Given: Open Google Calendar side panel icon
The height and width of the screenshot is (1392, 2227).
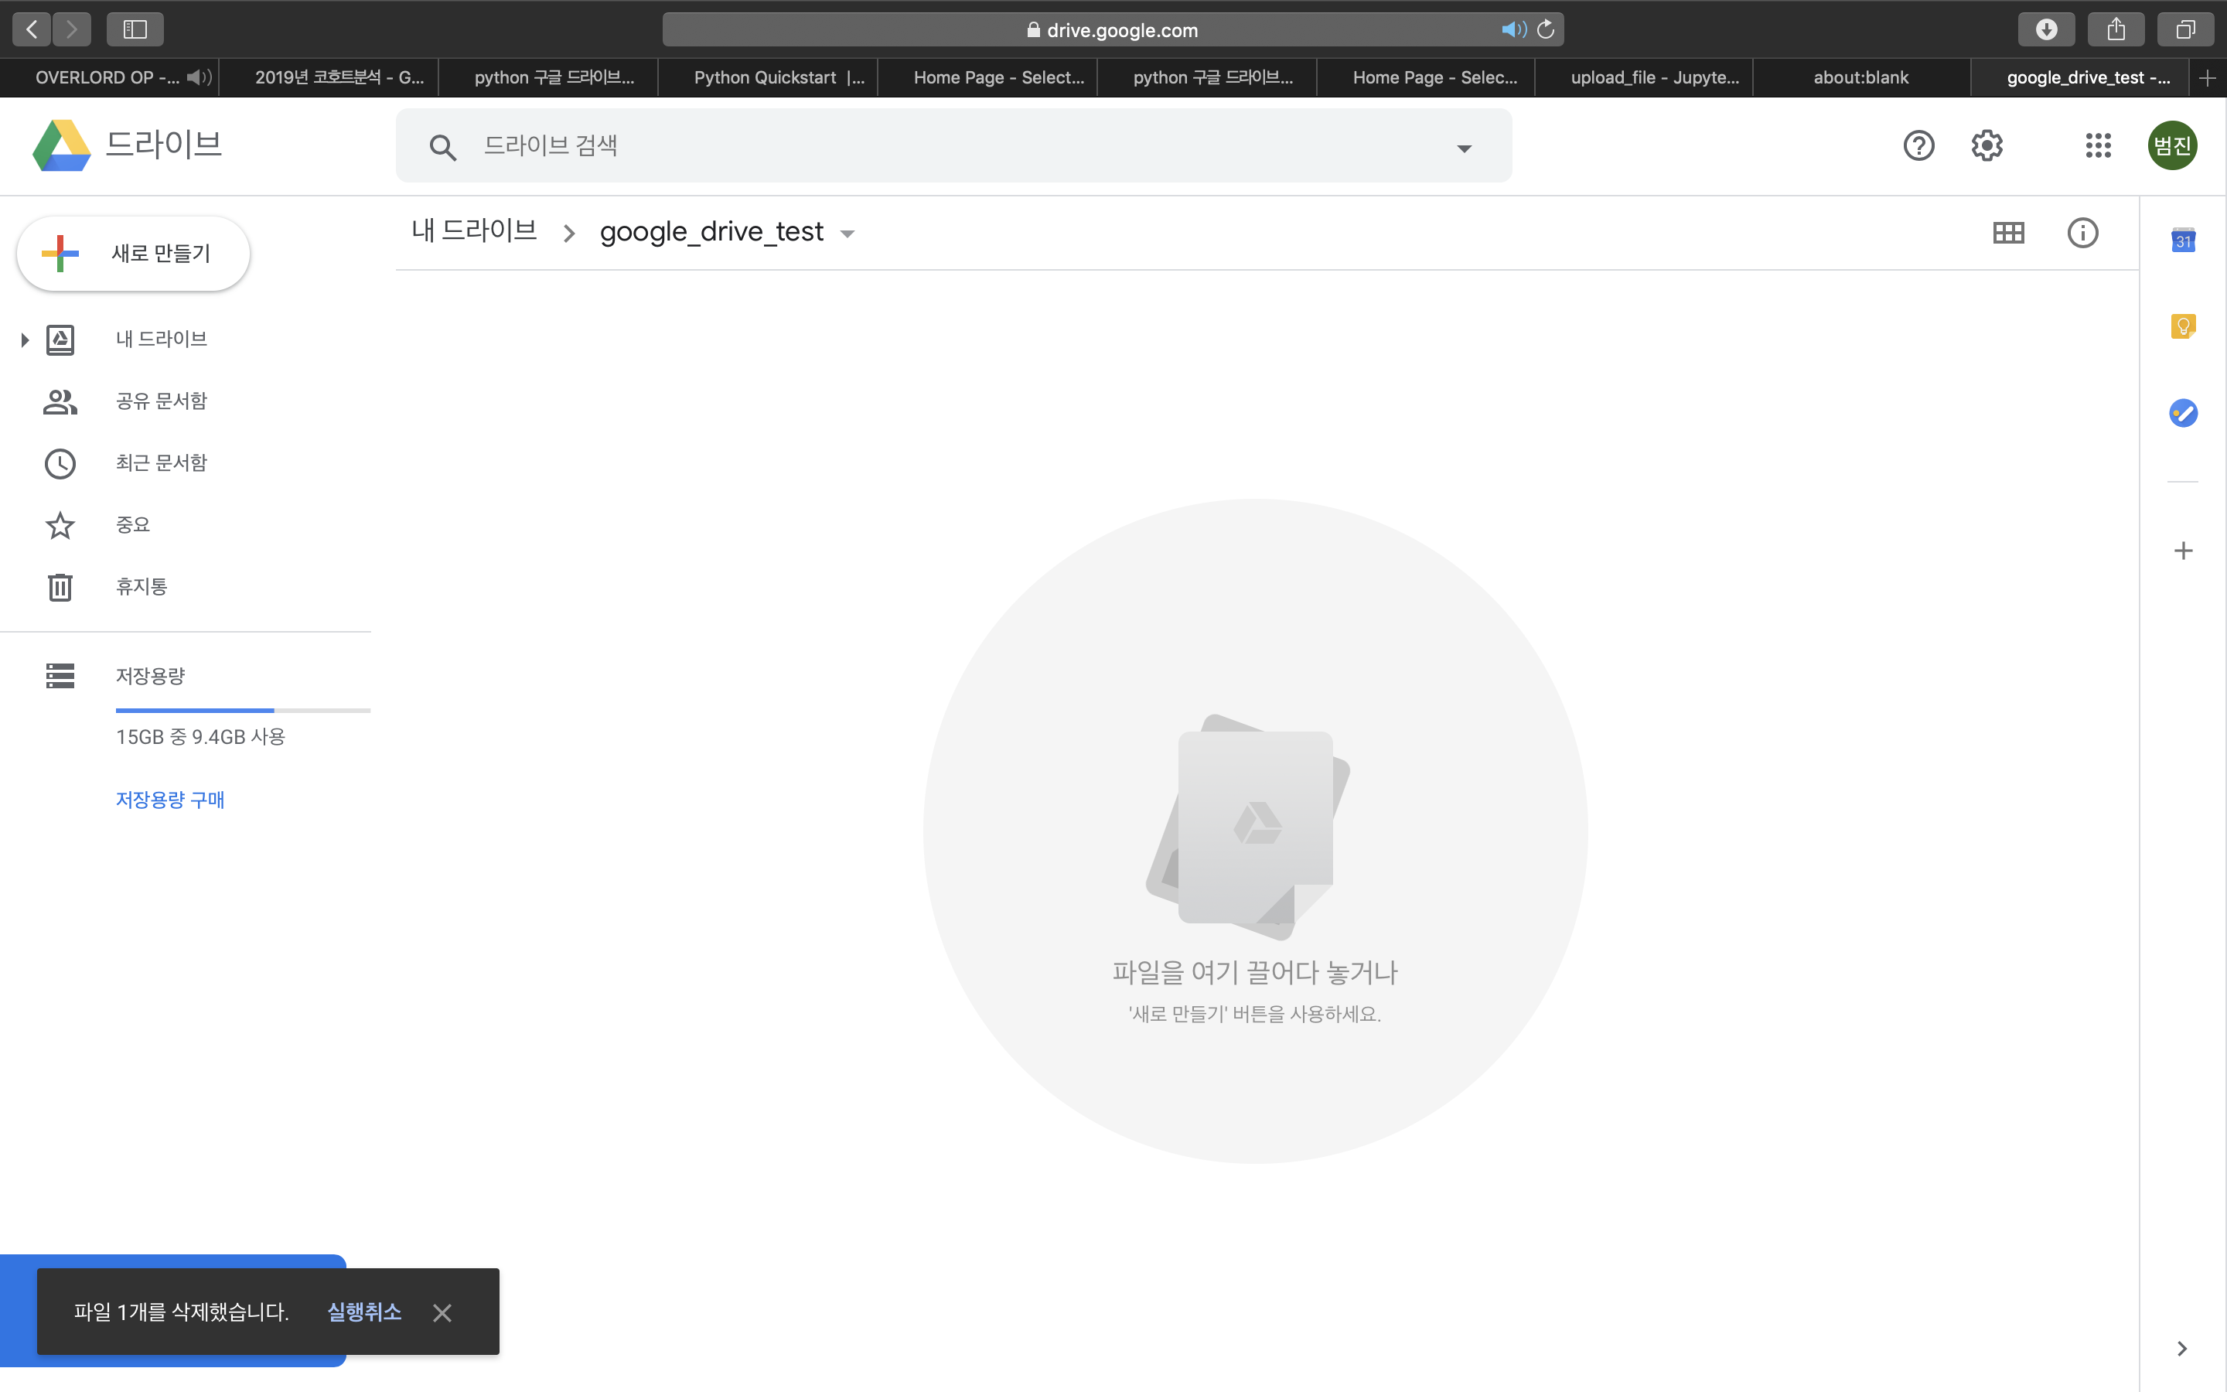Looking at the screenshot, I should [x=2183, y=241].
